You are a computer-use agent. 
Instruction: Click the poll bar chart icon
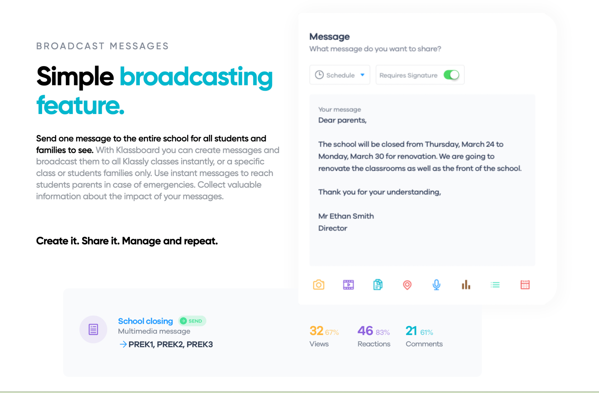[x=466, y=285]
